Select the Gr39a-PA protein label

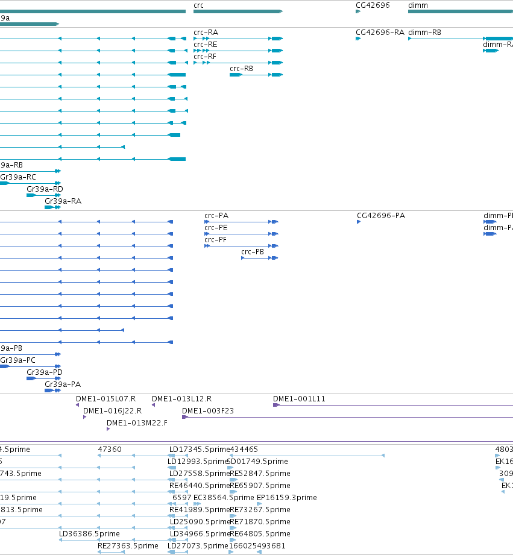[63, 384]
